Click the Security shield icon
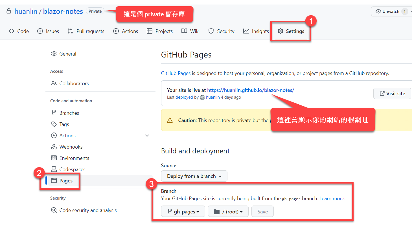The width and height of the screenshot is (412, 225). click(x=211, y=31)
